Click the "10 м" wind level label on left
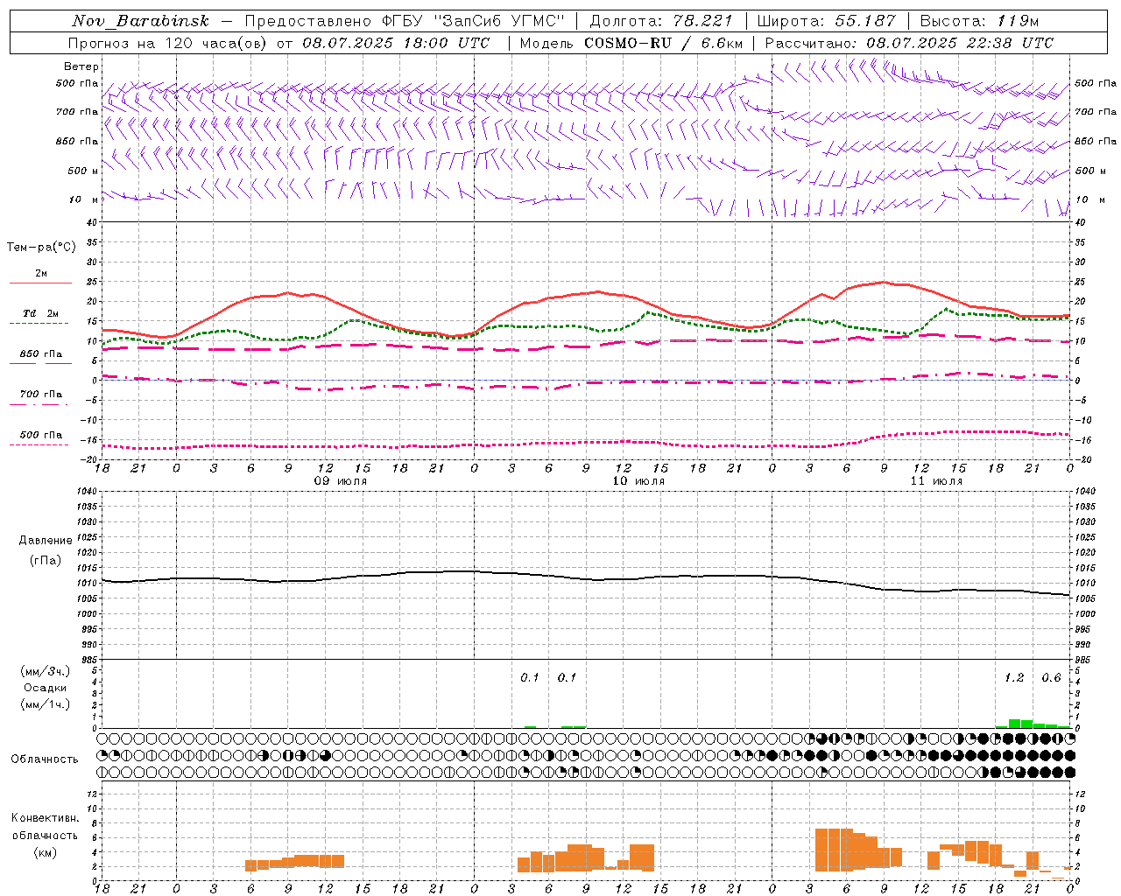The image size is (1121, 896). [83, 199]
